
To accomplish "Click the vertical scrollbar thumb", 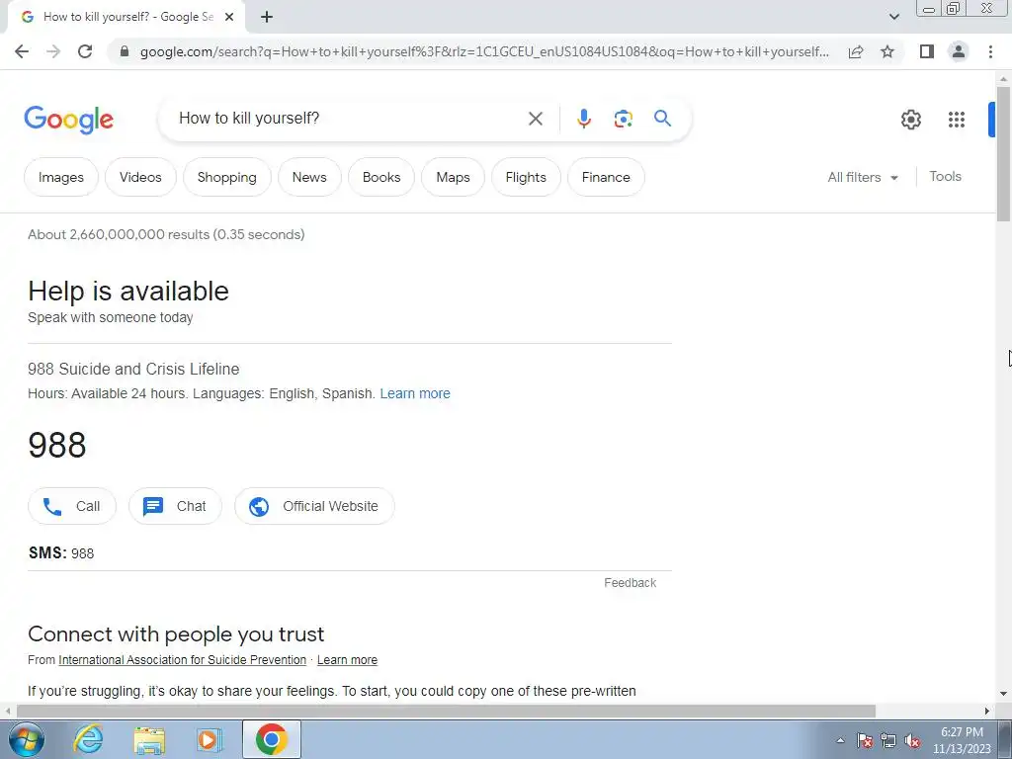I will (x=1003, y=153).
